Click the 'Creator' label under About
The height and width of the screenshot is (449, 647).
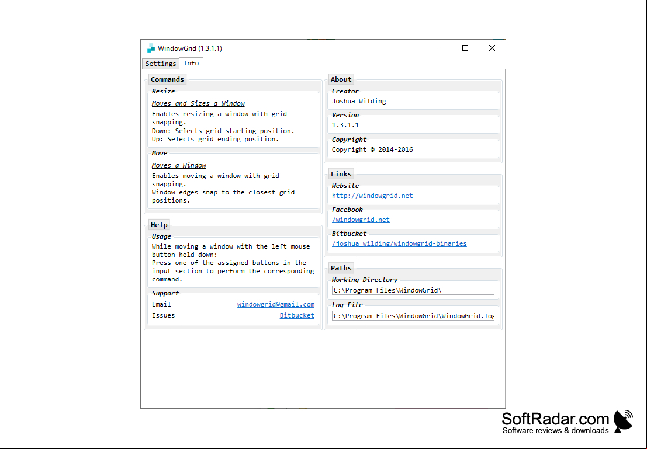[x=345, y=91]
